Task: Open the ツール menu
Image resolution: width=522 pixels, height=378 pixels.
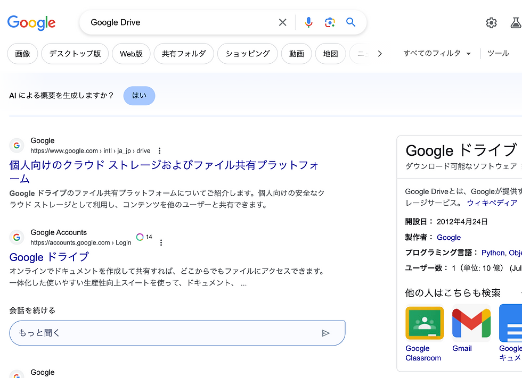Action: [498, 53]
